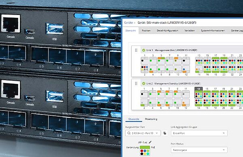Click the copy port configuration icon

[x=165, y=133]
